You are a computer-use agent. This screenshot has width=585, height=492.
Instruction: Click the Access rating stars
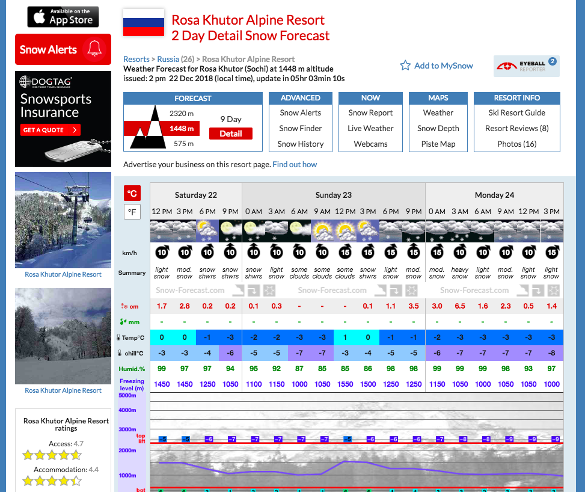click(52, 455)
